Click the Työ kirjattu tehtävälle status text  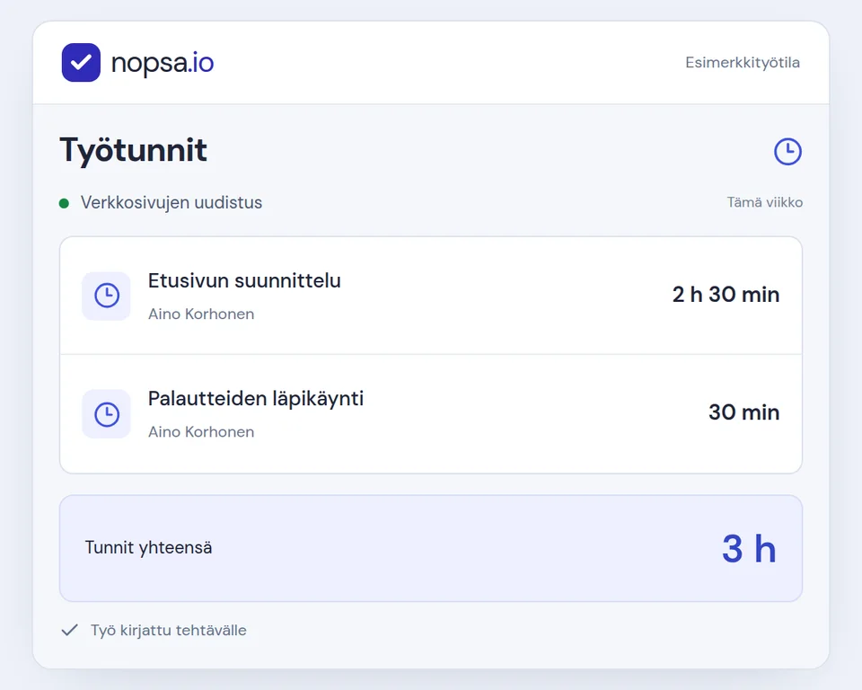click(168, 631)
